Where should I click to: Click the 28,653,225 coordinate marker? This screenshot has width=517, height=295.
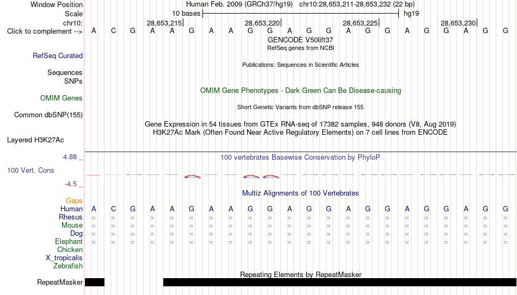tap(360, 23)
